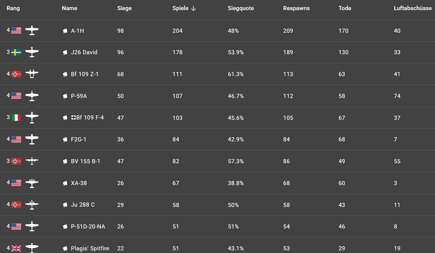Click the aircraft silhouette icon for BV 155 B-1
The height and width of the screenshot is (253, 435).
[x=32, y=161]
